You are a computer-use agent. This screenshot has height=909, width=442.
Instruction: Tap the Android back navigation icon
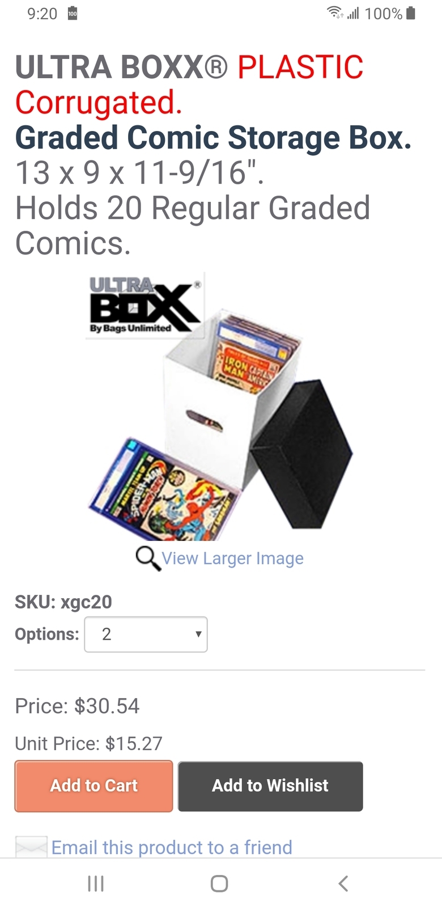(x=343, y=883)
